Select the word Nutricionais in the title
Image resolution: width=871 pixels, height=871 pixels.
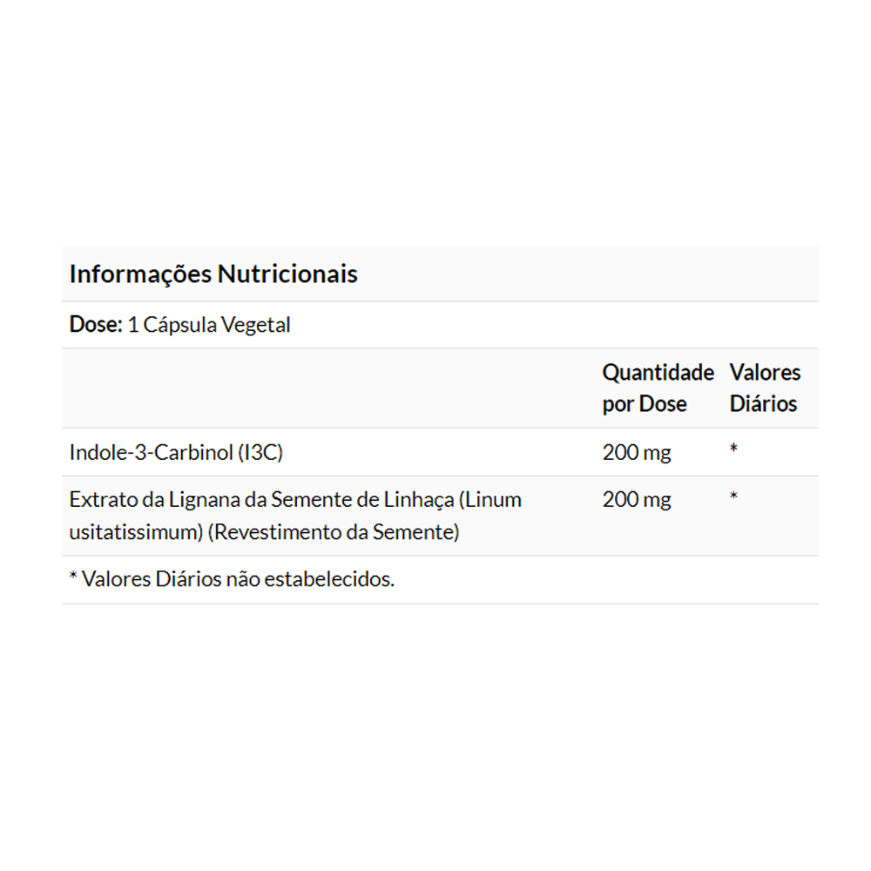pyautogui.click(x=287, y=274)
